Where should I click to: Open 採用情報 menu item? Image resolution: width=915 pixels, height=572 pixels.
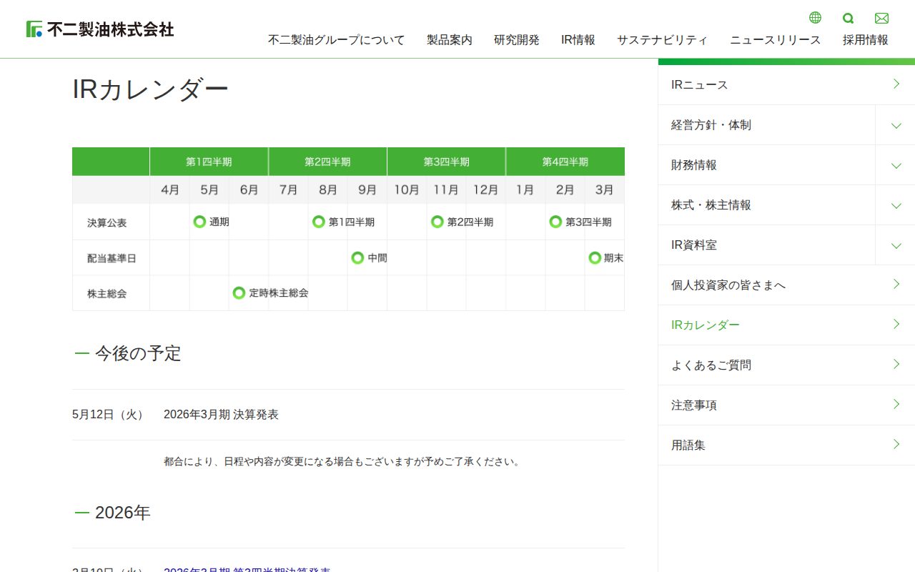tap(866, 40)
